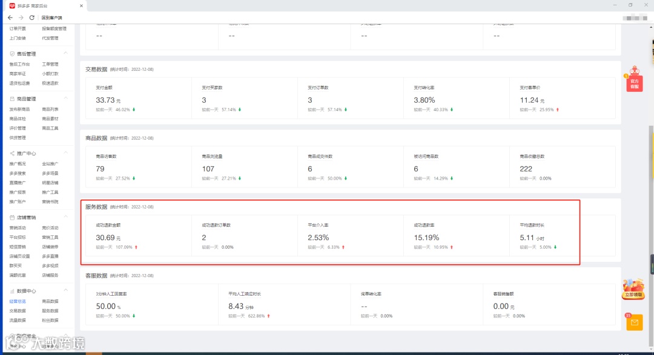Click the 支付客单价 11.24 value
Viewport: 654px width, 355px height.
pyautogui.click(x=529, y=100)
